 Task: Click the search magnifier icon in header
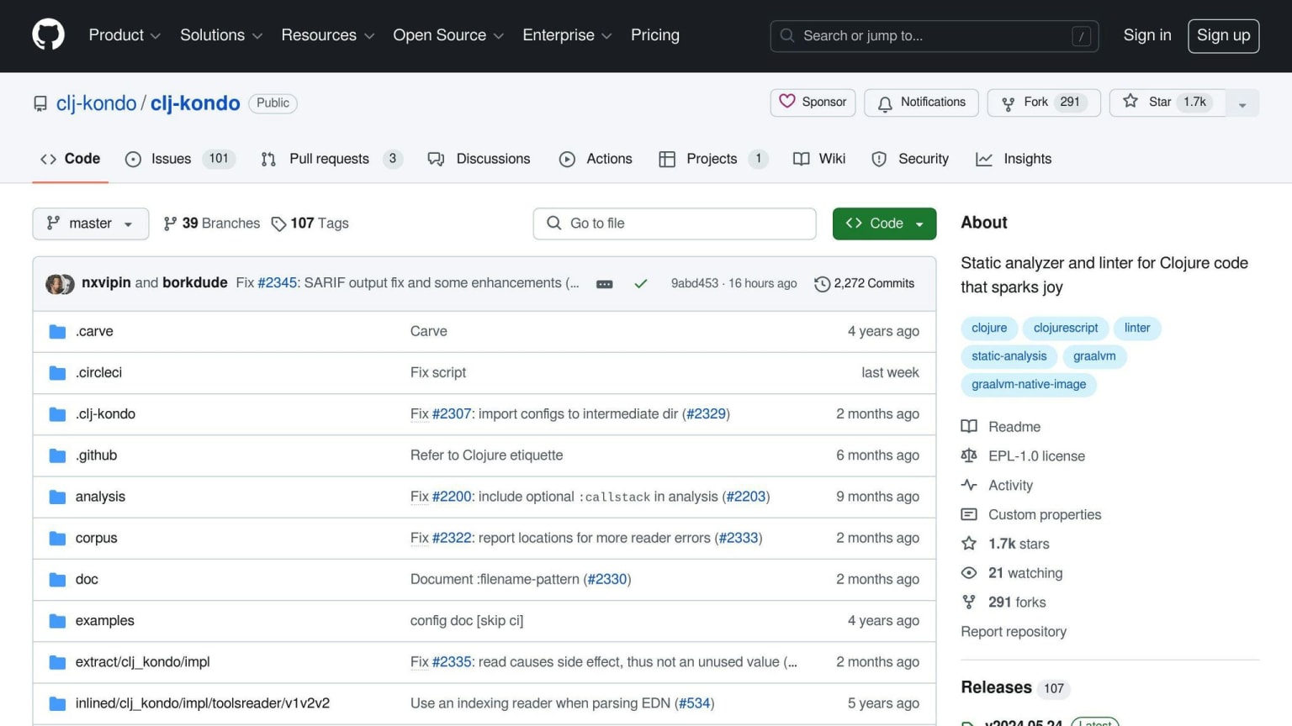coord(787,35)
